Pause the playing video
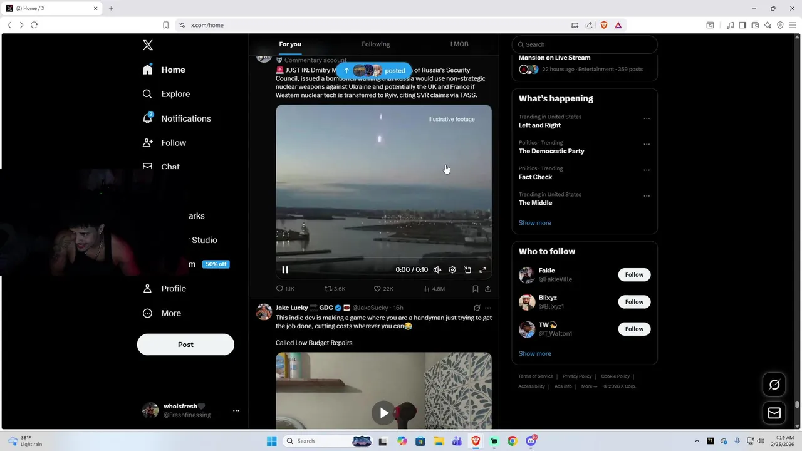 click(x=285, y=270)
